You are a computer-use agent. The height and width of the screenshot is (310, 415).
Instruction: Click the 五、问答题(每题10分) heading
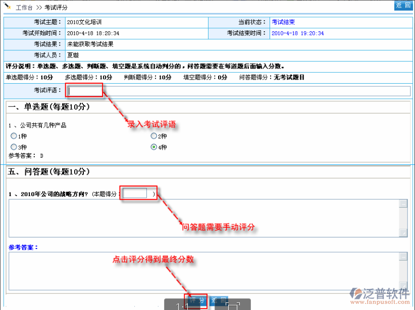pos(48,172)
